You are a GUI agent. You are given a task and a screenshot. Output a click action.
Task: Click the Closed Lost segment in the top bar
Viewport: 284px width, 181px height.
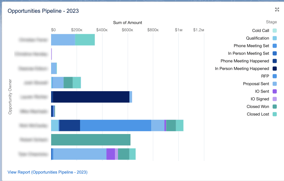tap(85, 40)
